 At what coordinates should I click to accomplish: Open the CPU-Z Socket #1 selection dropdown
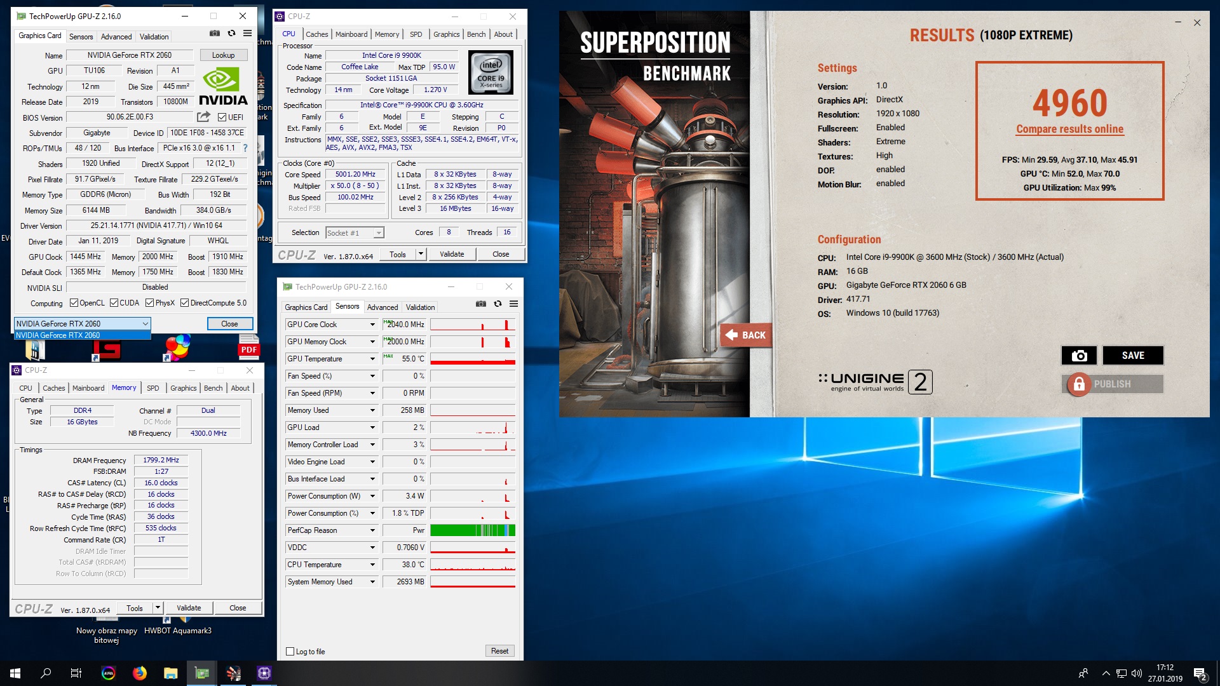(355, 233)
